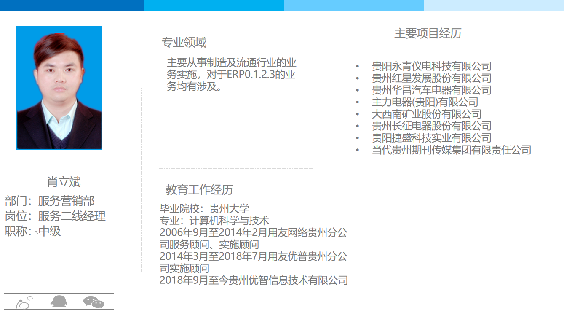Select 主力电器(贵阳)有限公司 list entry

(425, 102)
